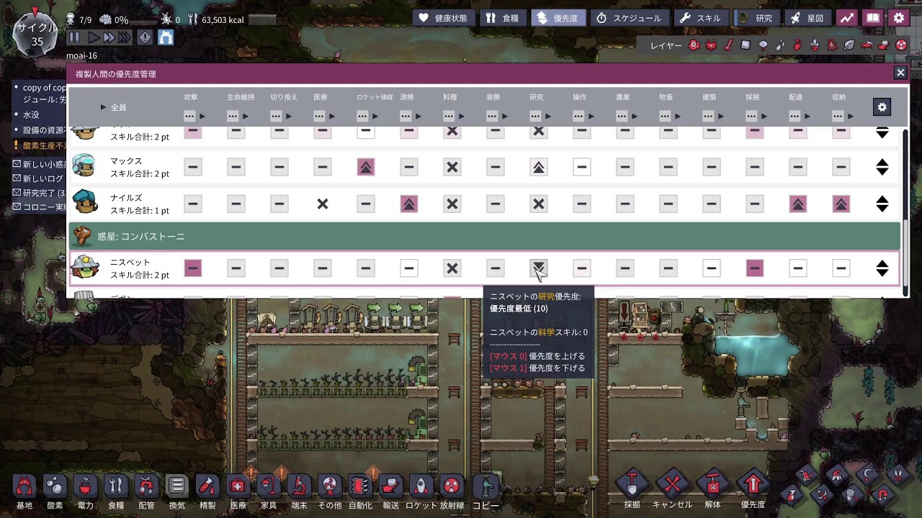922x518 pixels.
Task: Open the スキル (Skills) tab
Action: pos(701,18)
